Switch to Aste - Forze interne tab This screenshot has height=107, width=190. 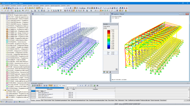click(x=110, y=100)
